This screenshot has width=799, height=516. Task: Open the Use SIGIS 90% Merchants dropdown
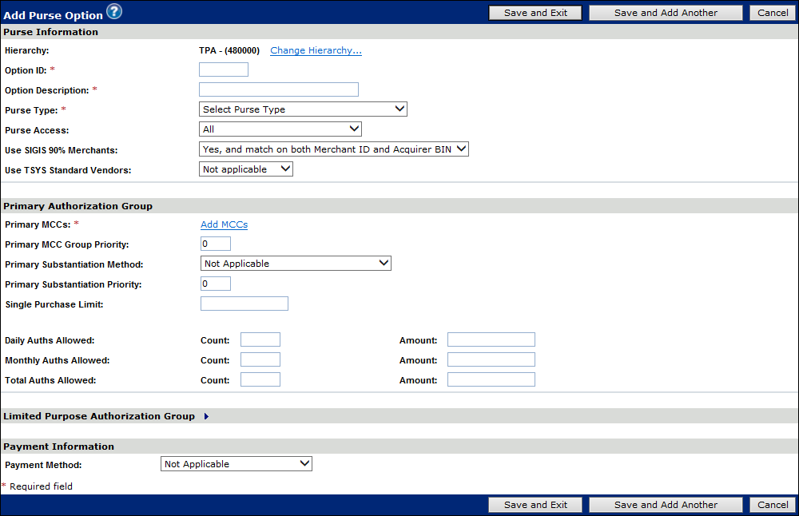[x=333, y=149]
